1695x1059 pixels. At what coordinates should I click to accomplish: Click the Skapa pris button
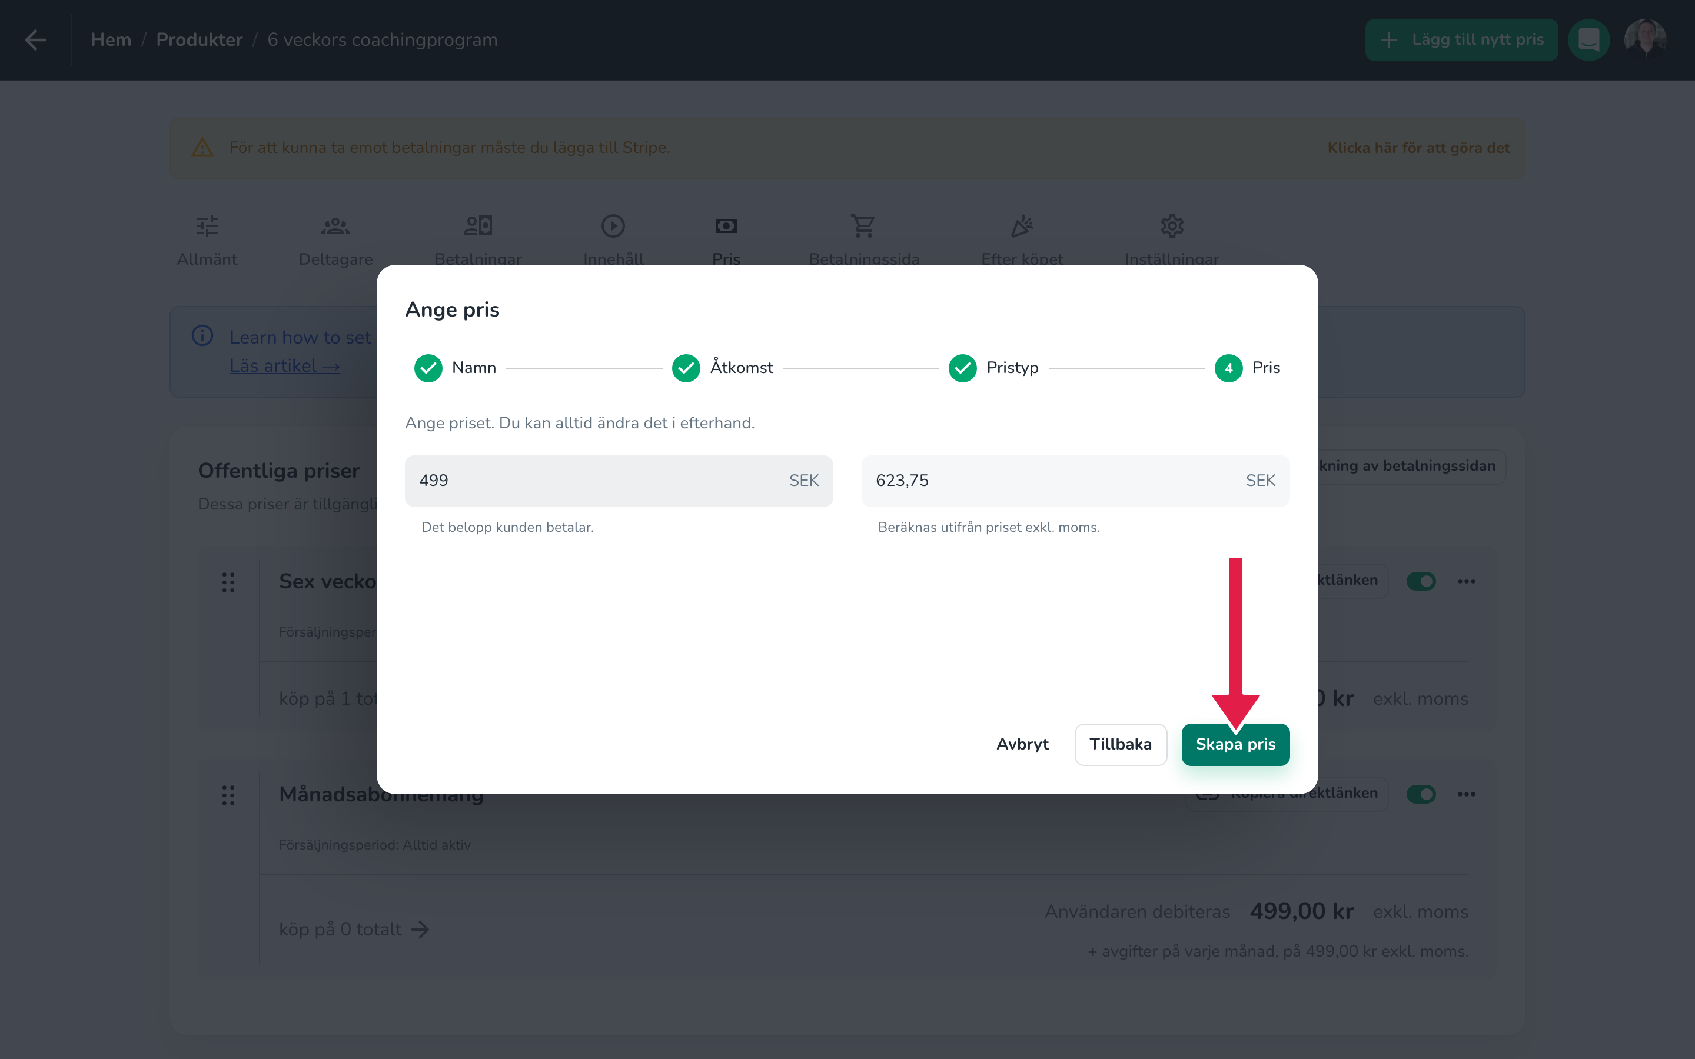click(x=1235, y=744)
